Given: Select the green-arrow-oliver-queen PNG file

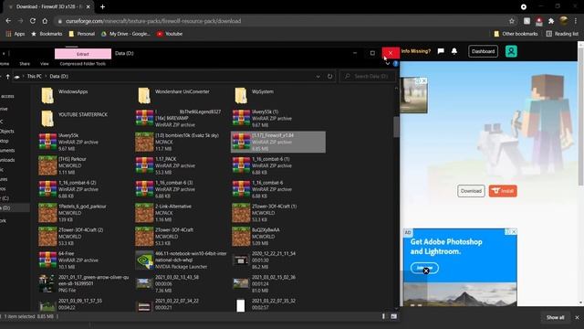Looking at the screenshot, I should 84,284.
